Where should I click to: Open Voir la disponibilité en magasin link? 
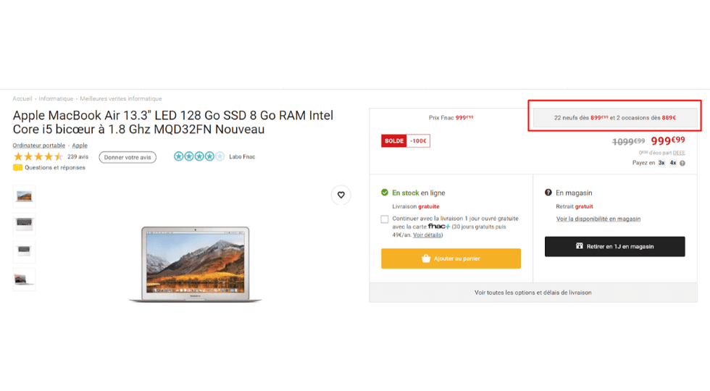[598, 219]
